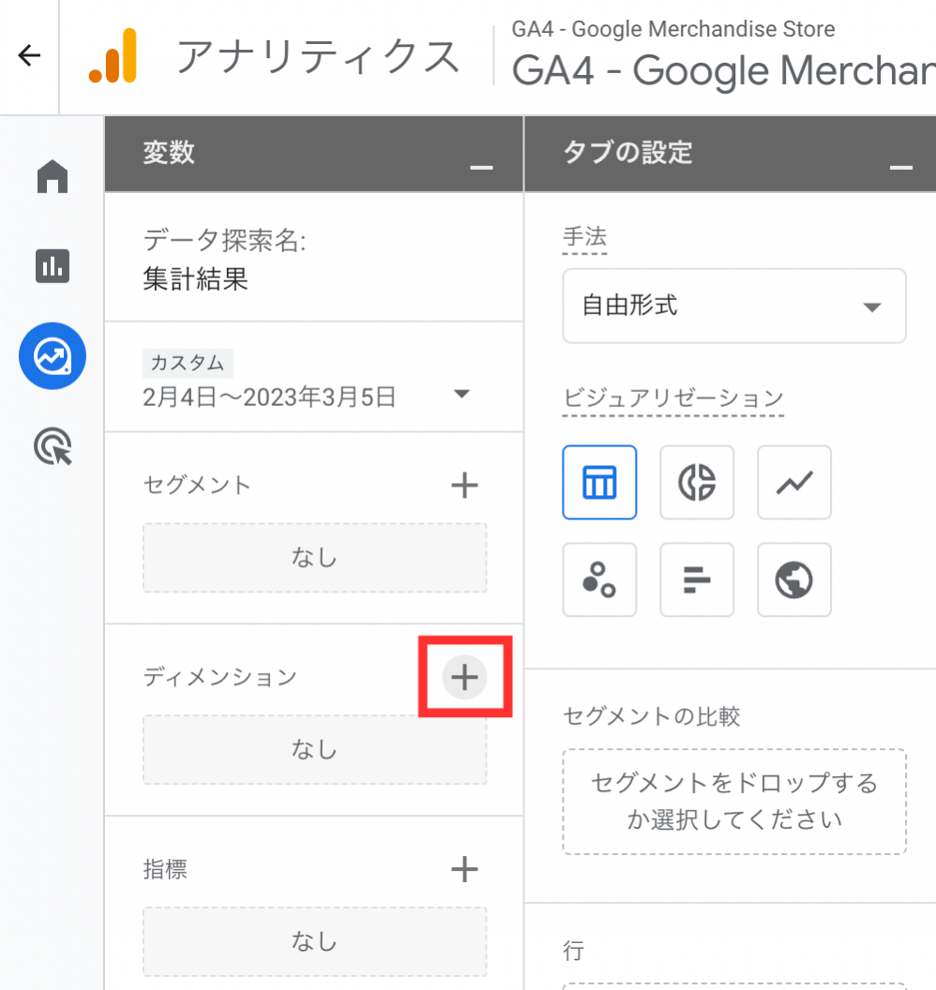Click the 行 label

coord(573,951)
